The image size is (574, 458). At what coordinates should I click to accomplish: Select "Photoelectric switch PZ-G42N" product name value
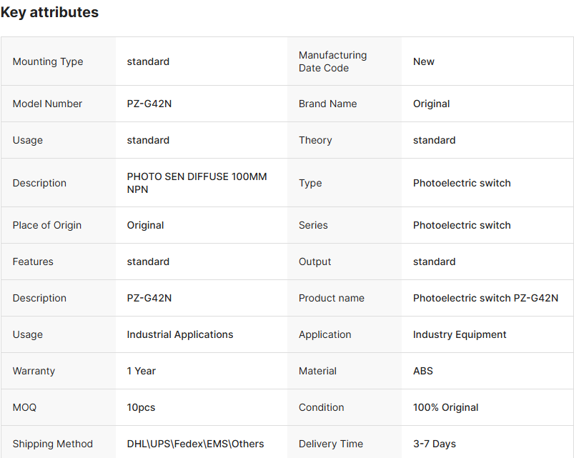pyautogui.click(x=485, y=298)
